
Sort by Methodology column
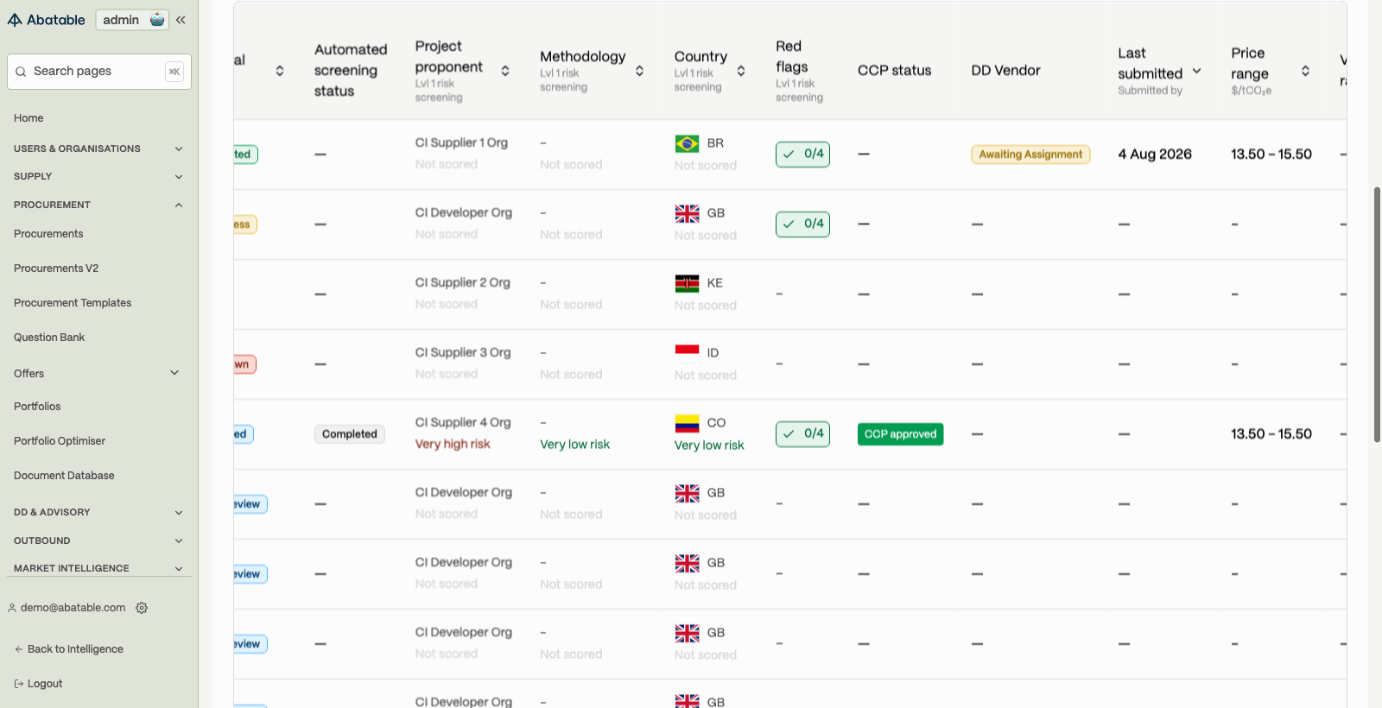click(x=639, y=71)
